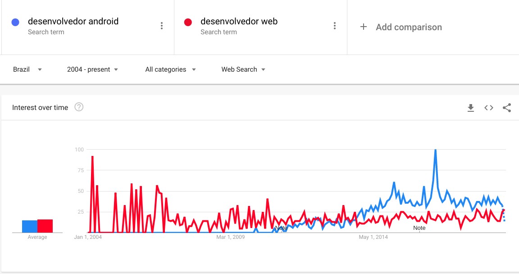Image resolution: width=519 pixels, height=274 pixels.
Task: Open the embed code icon
Action: [488, 108]
